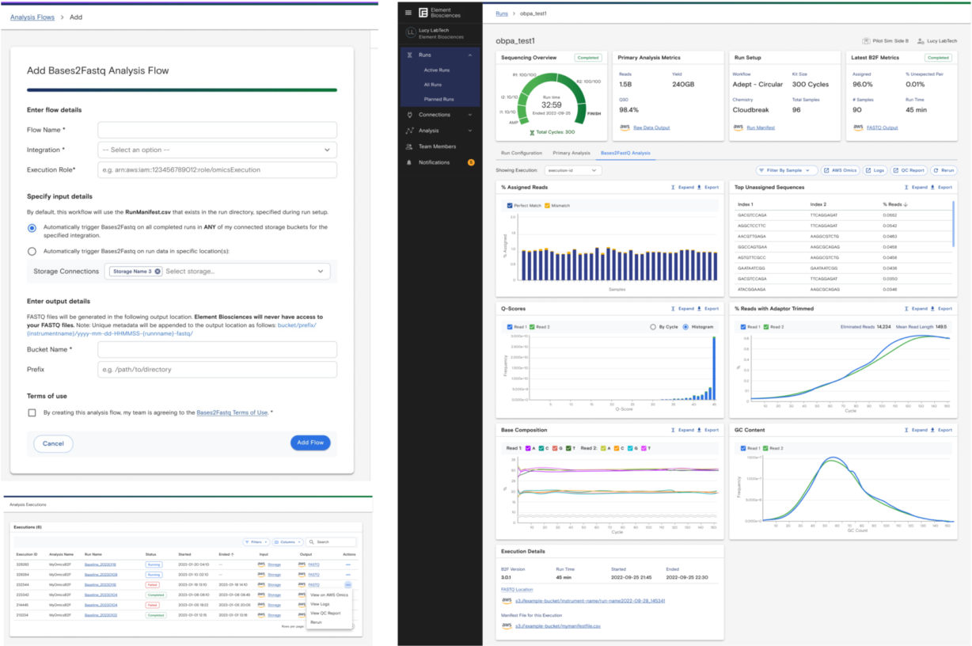Toggle Read 1 G red color swatch
972x646 pixels.
pyautogui.click(x=555, y=448)
